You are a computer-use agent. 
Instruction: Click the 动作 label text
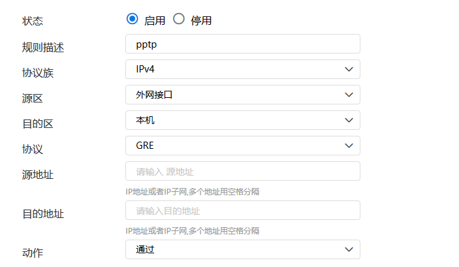click(33, 253)
